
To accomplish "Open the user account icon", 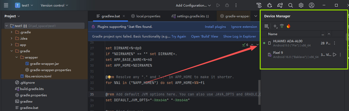I will point(312,5).
